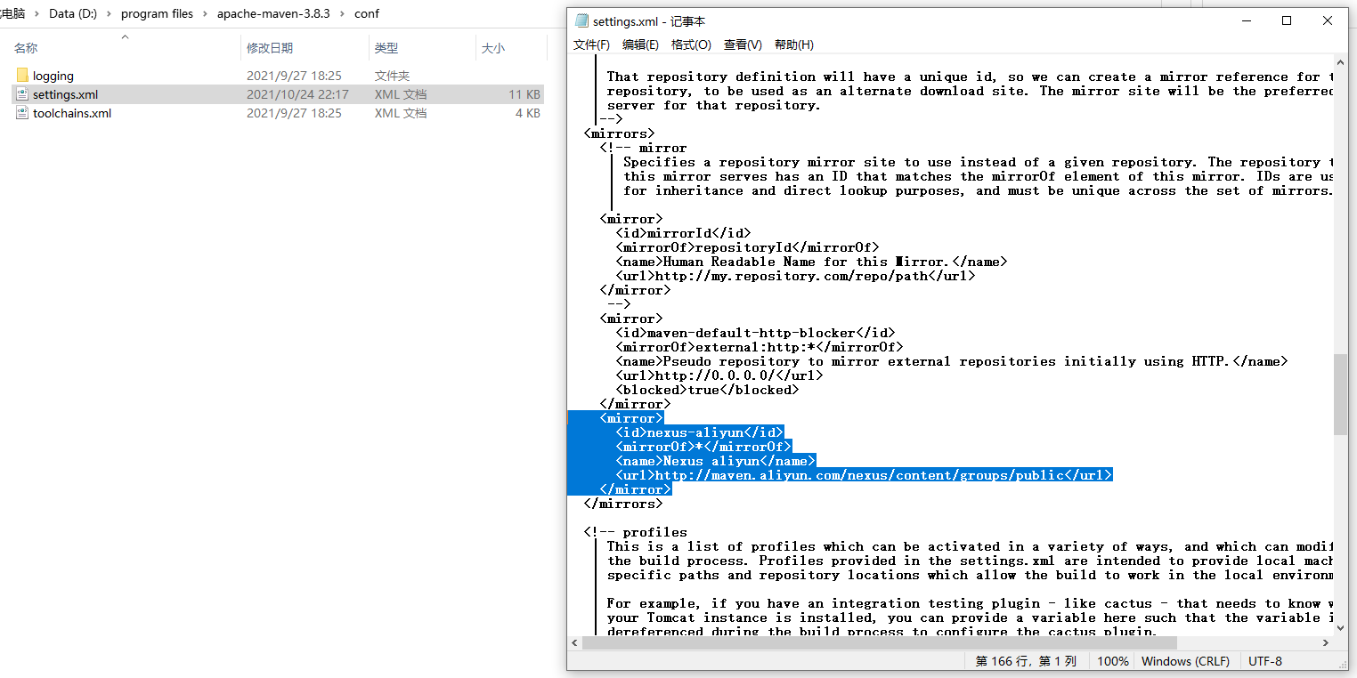The image size is (1357, 678).
Task: Expand the chevron after Data (D:) breadcrumb
Action: (110, 14)
